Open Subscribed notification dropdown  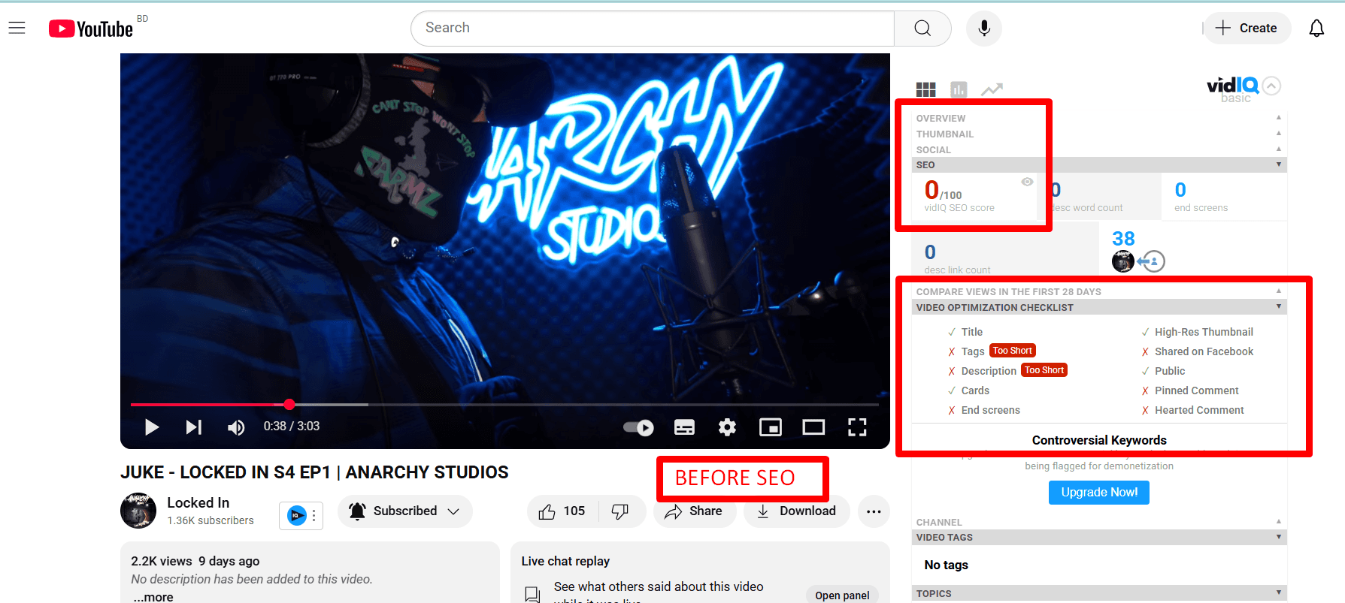pyautogui.click(x=404, y=511)
